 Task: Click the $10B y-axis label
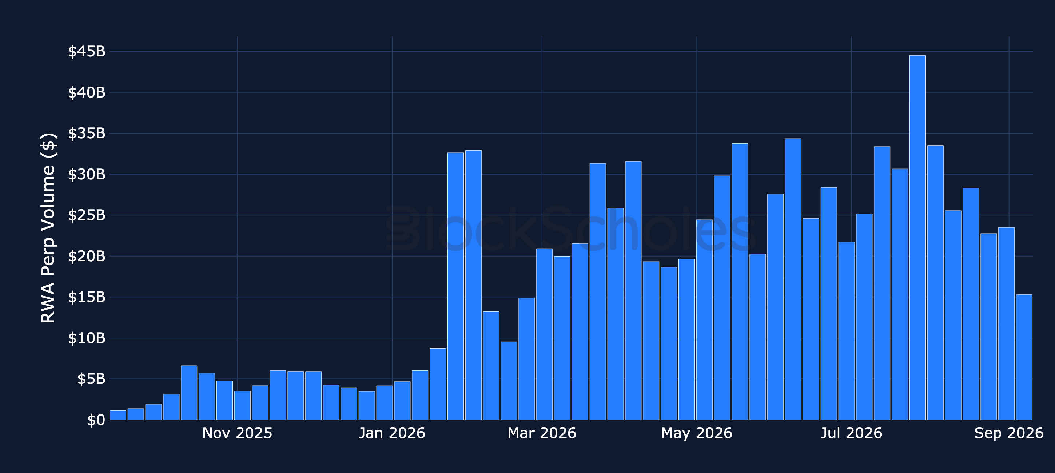87,338
